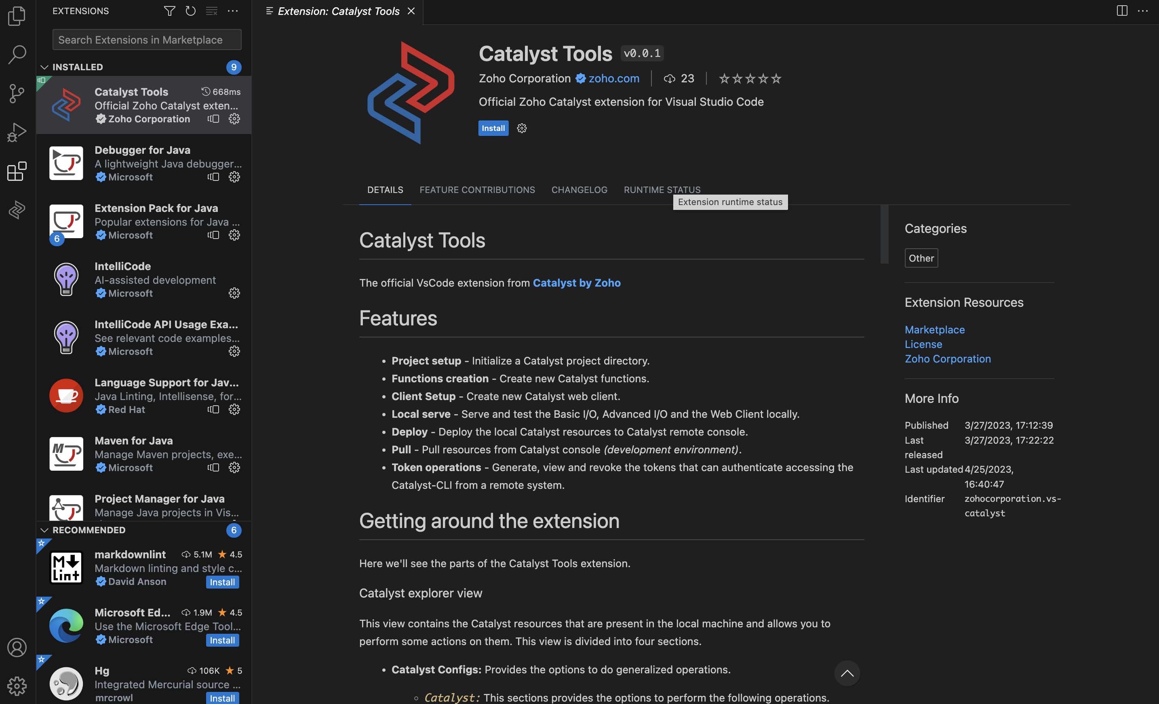
Task: Filter the extensions list
Action: [x=169, y=11]
